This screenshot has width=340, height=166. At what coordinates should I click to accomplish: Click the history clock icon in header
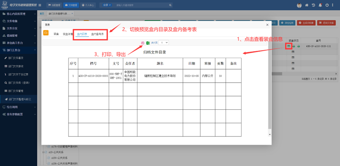pos(313,5)
